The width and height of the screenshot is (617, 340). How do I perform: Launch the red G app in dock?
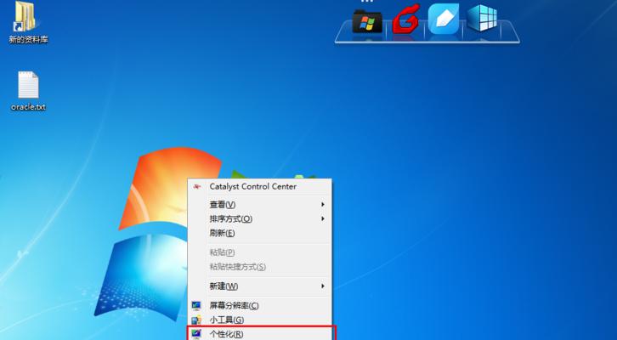tap(405, 20)
